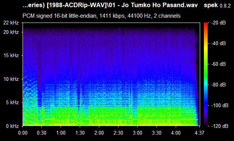Click the 2:00 time axis label
Image resolution: width=234 pixels, height=141 pixels.
(x=99, y=133)
